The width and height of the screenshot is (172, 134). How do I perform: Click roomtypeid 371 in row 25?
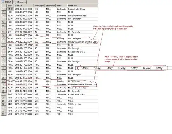pyautogui.click(x=36, y=88)
